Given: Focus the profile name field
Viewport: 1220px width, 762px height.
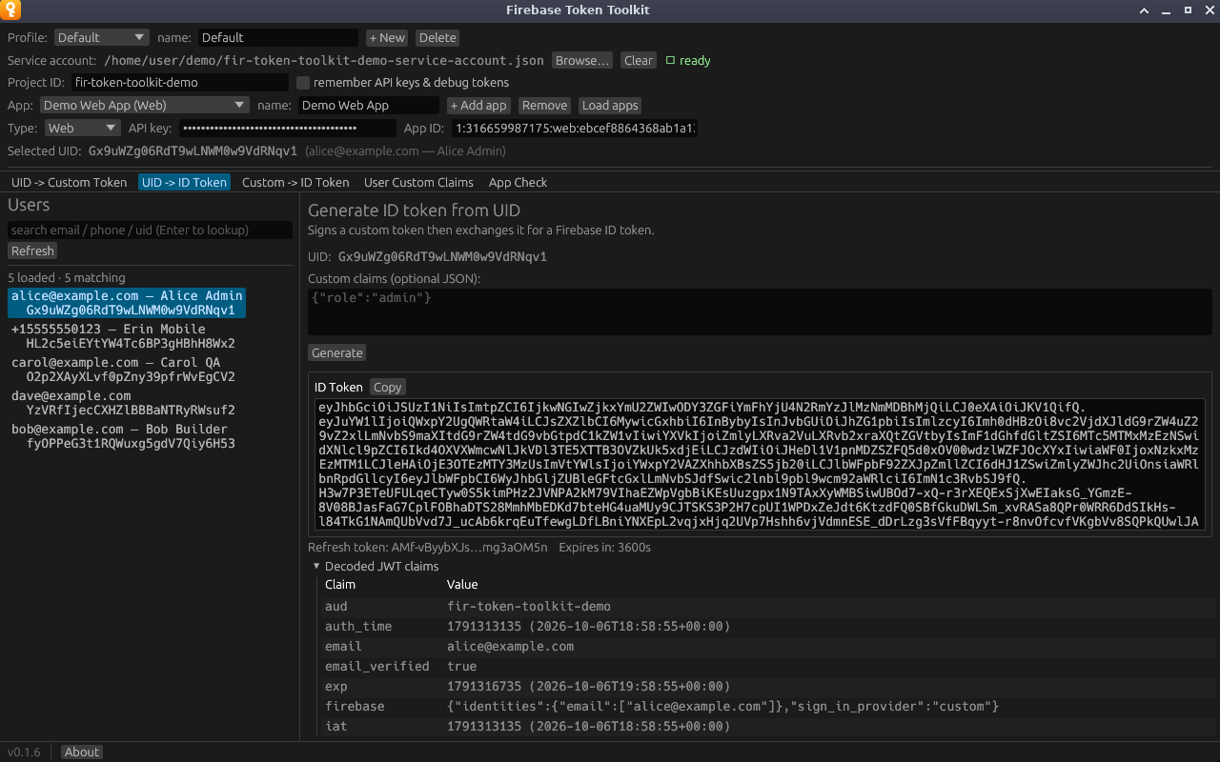Looking at the screenshot, I should [x=278, y=38].
